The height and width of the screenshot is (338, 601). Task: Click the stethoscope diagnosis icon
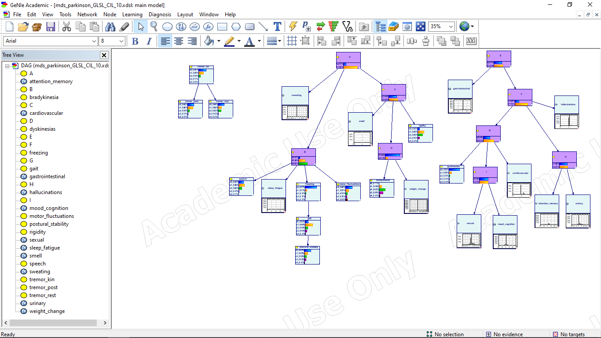pos(348,26)
